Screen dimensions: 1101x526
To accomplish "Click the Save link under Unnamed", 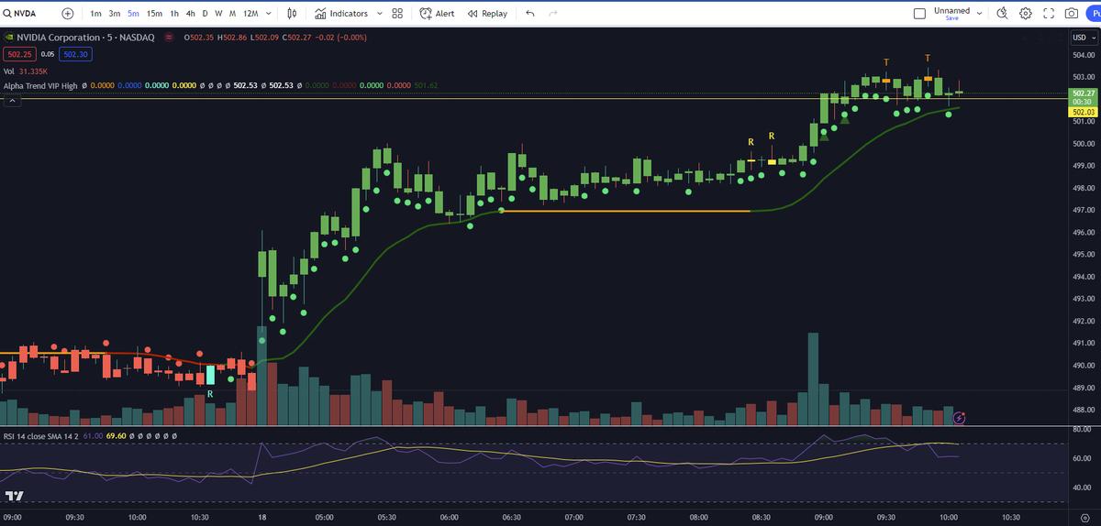I will [x=951, y=18].
